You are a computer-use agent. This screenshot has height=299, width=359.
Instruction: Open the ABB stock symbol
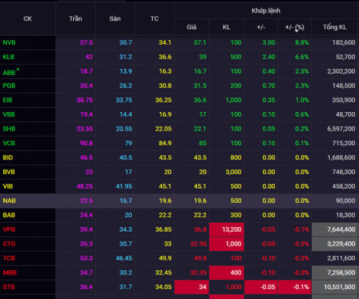[x=9, y=73]
